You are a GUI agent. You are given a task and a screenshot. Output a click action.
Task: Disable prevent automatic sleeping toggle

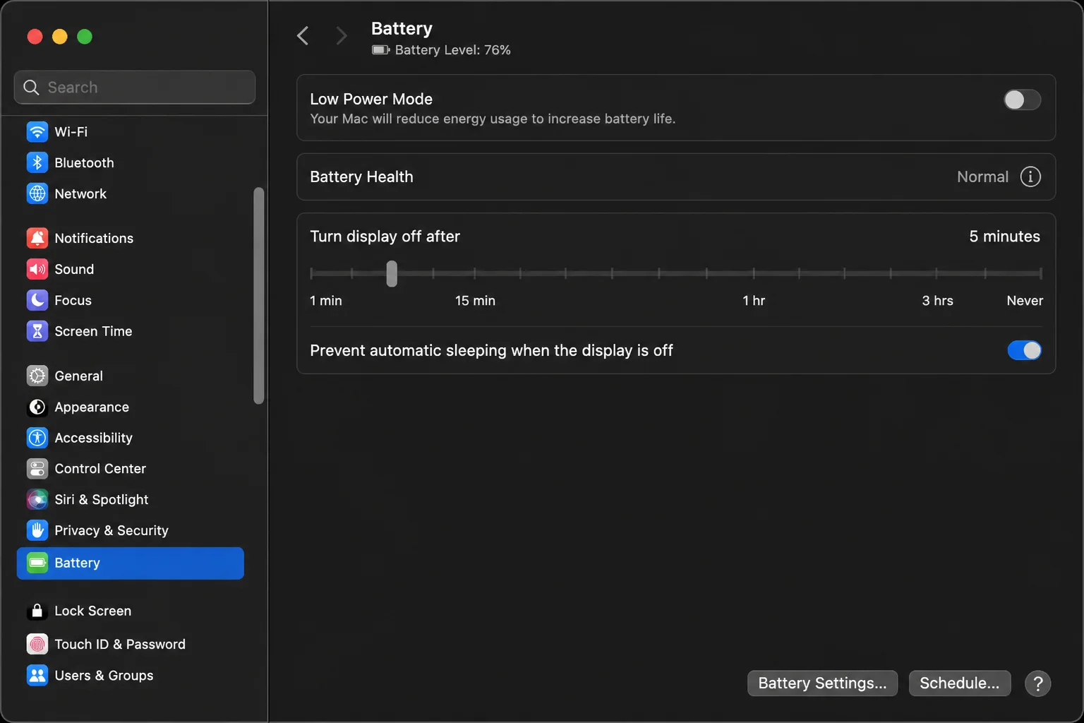(1024, 350)
